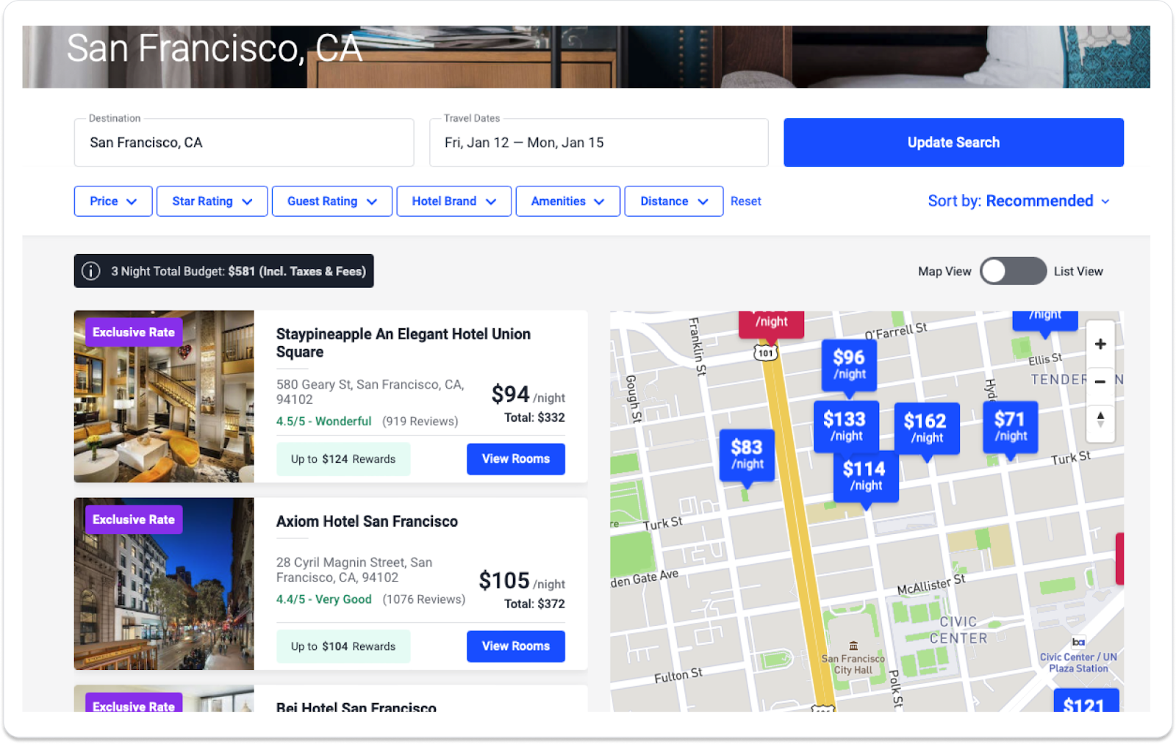
Task: Click the 4.4/5 - Very Good rating
Action: pyautogui.click(x=323, y=599)
